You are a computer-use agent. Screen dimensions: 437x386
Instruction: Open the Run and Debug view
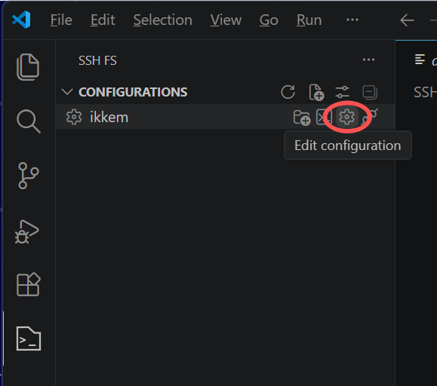point(27,231)
